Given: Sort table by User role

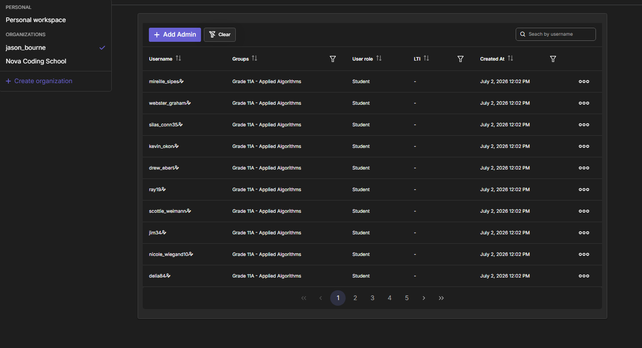Looking at the screenshot, I should [379, 59].
